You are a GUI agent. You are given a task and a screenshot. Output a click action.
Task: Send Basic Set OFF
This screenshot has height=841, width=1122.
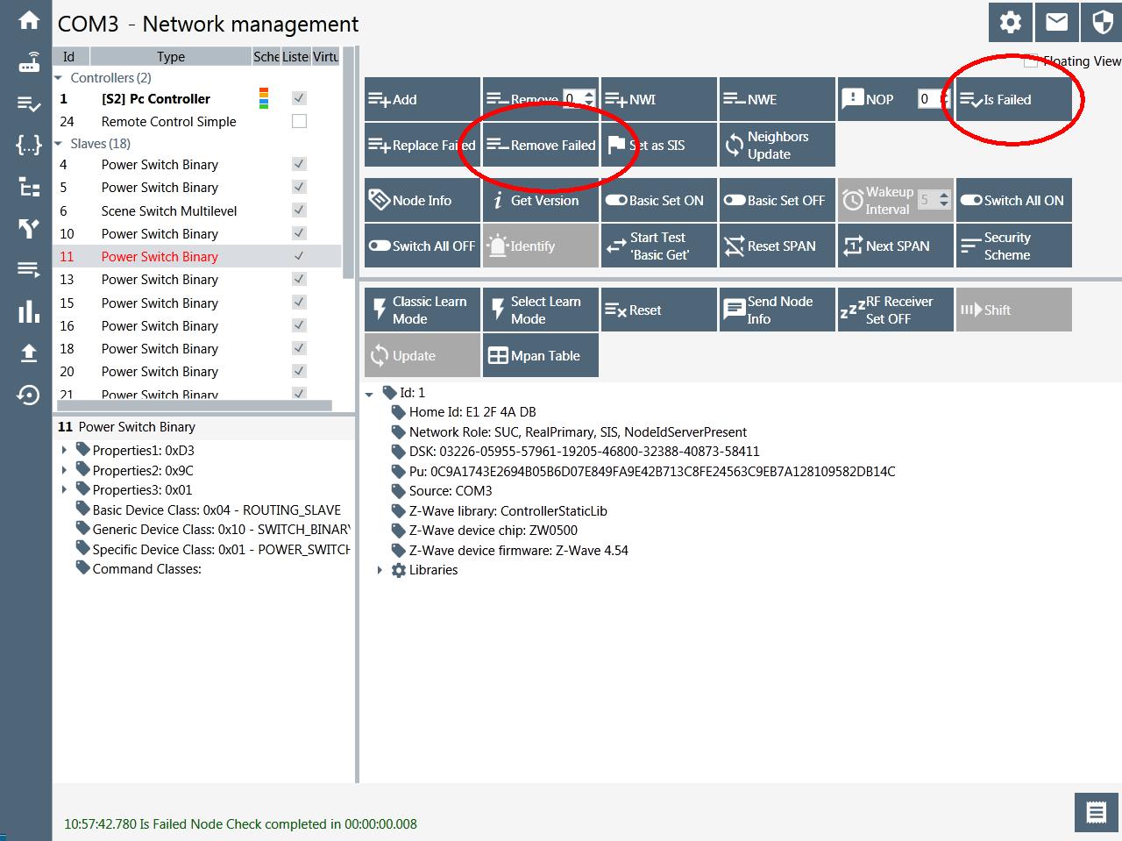778,200
